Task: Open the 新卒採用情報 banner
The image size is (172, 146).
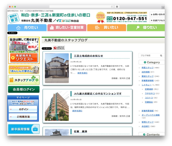Action: coord(24,129)
